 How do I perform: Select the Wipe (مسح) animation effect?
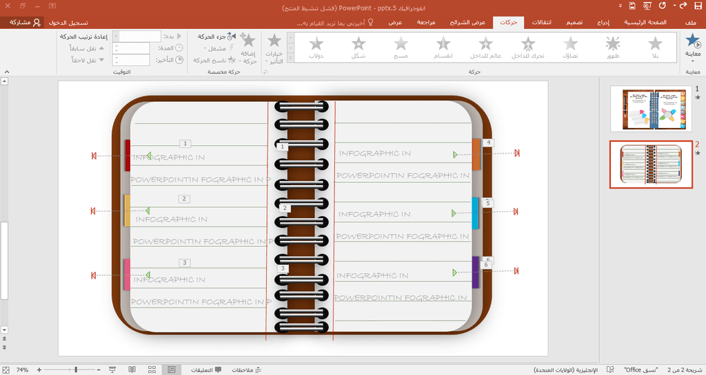pyautogui.click(x=401, y=47)
